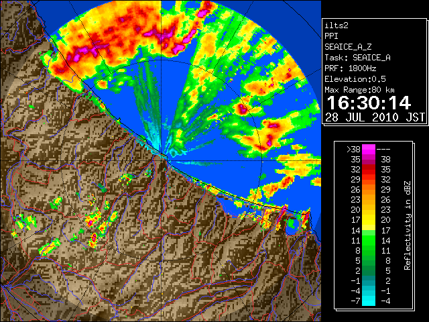Click the 'Max Range:80 km' text
The width and height of the screenshot is (429, 322).
[359, 90]
